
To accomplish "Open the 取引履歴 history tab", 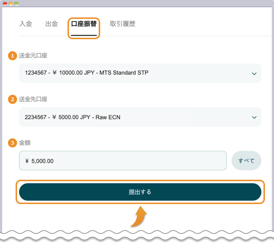I will [123, 24].
